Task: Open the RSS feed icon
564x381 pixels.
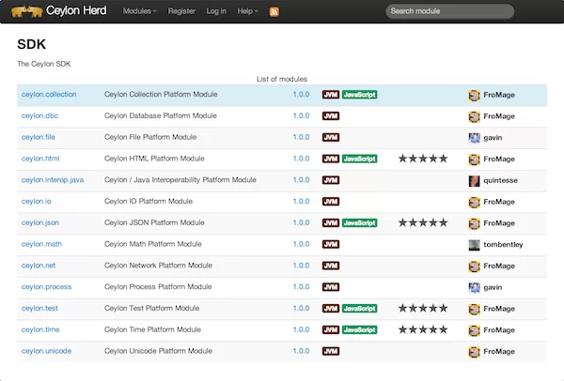Action: pos(274,11)
